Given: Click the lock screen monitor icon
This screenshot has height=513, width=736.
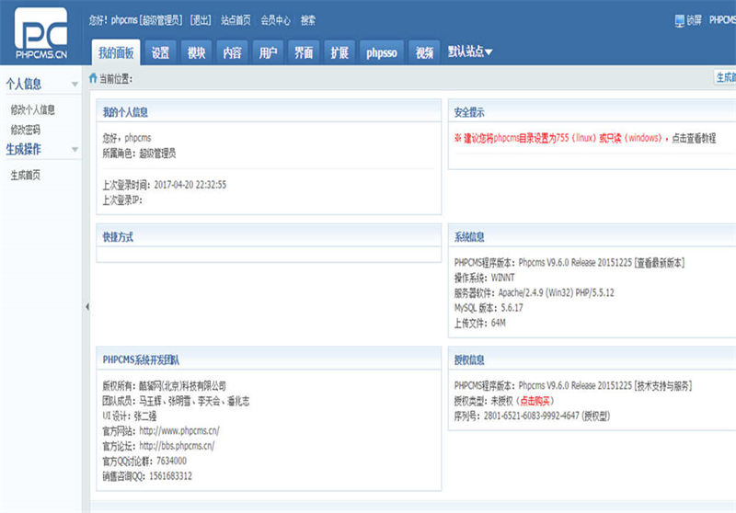Looking at the screenshot, I should click(680, 20).
